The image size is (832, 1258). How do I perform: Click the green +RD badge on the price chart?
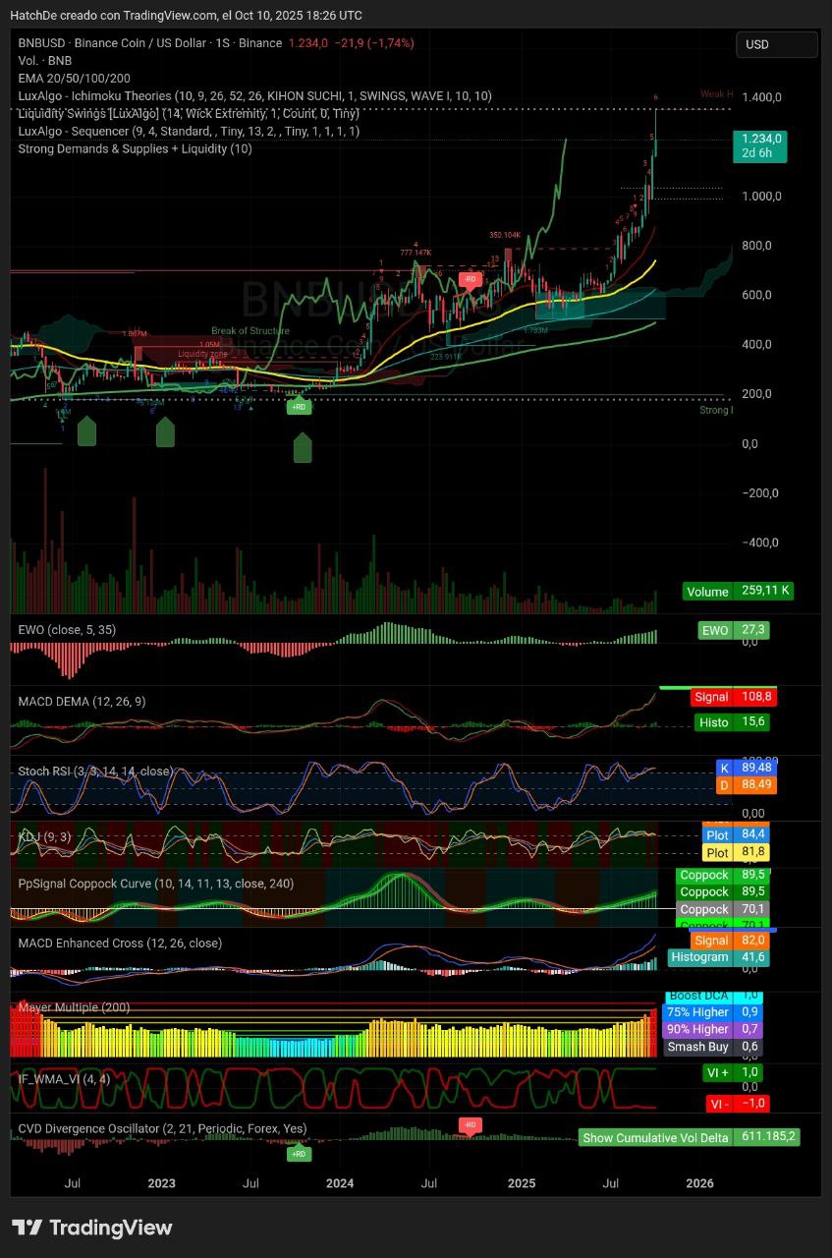300,406
